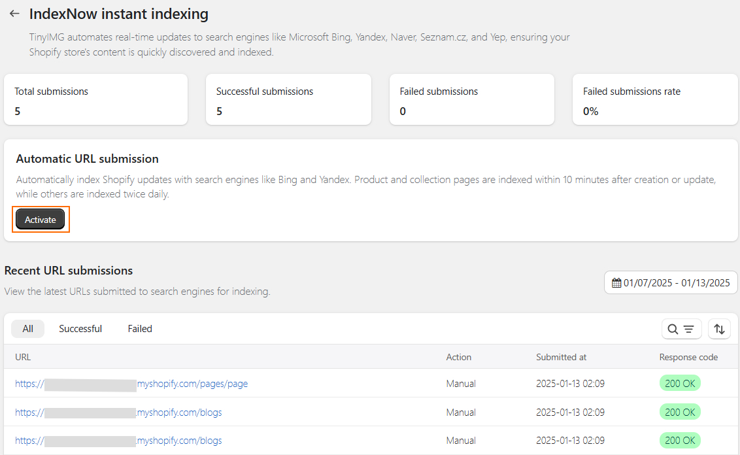The height and width of the screenshot is (455, 740).
Task: Open the last myshopify.com/blogs URL link
Action: pyautogui.click(x=179, y=441)
